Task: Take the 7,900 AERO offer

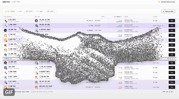Action: [172, 25]
